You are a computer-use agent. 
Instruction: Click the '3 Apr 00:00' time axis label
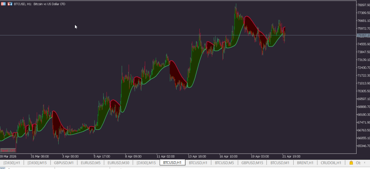click(x=70, y=156)
